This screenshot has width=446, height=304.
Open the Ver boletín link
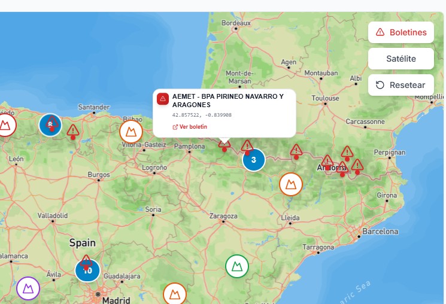point(190,127)
